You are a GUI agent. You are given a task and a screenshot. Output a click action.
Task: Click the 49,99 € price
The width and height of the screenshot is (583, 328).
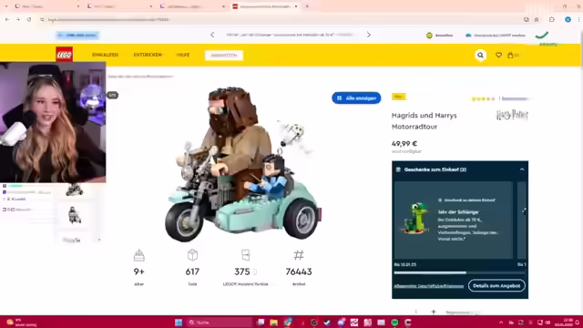coord(404,144)
